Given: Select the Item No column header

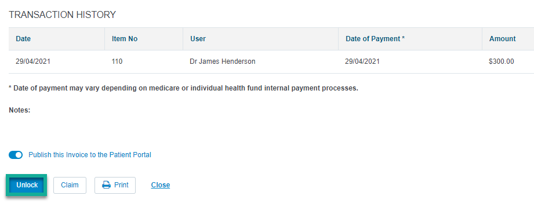Looking at the screenshot, I should tap(125, 39).
